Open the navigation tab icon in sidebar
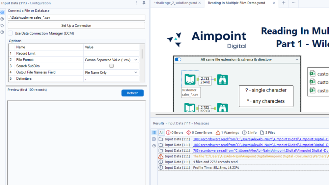 point(2,19)
